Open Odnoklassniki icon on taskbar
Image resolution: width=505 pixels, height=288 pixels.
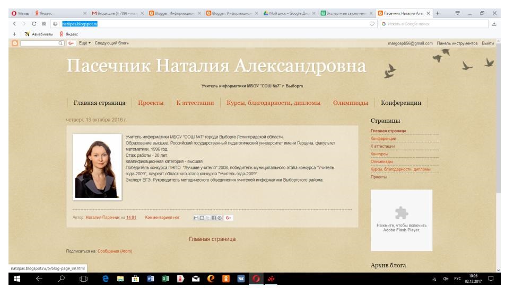click(226, 278)
